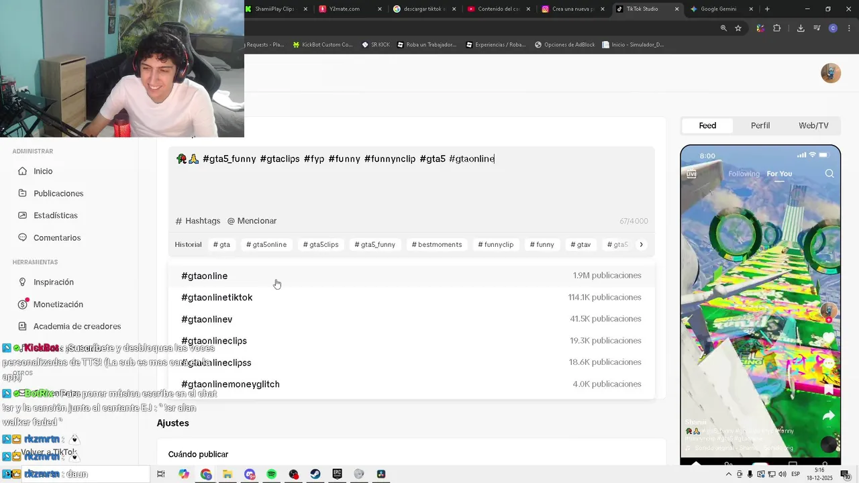Viewport: 859px width, 483px height.
Task: Open Inicio - Simulador bookmark
Action: [x=633, y=45]
